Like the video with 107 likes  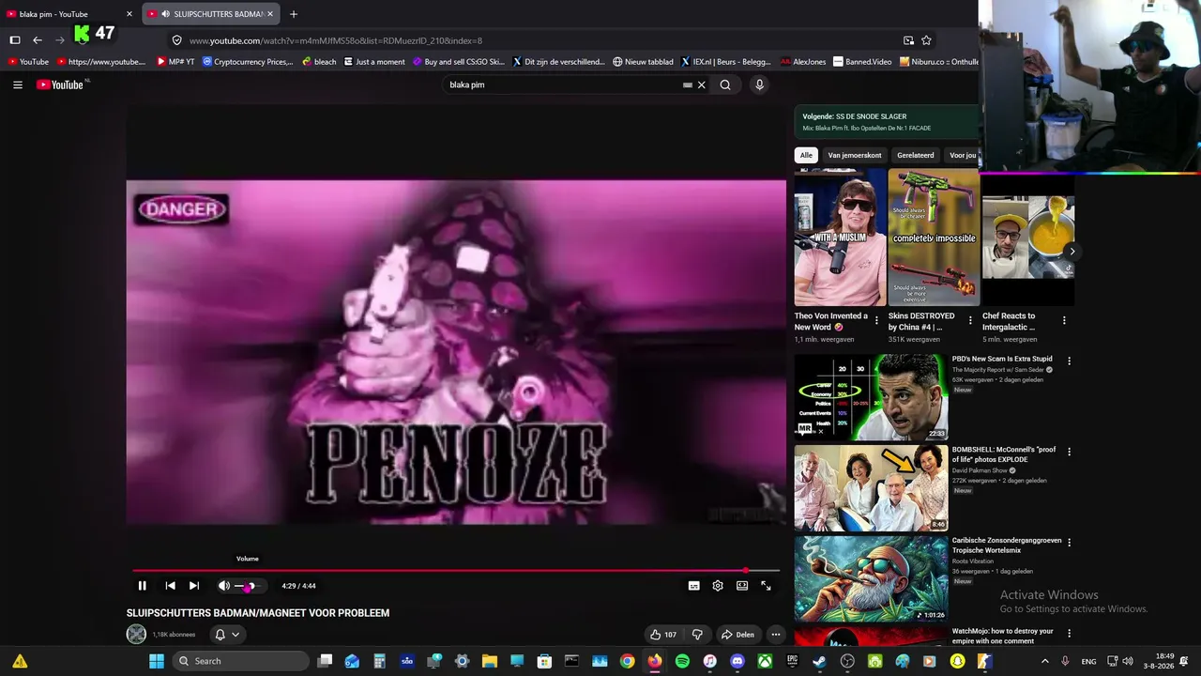point(662,635)
